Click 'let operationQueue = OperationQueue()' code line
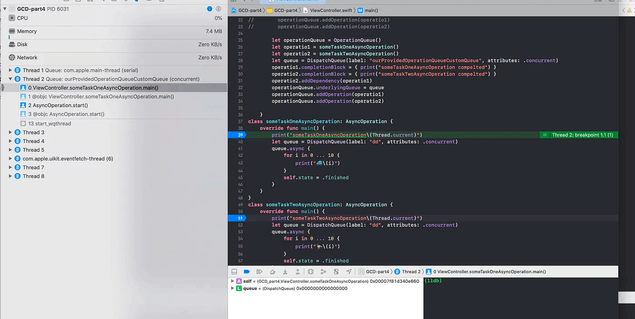 (x=326, y=40)
